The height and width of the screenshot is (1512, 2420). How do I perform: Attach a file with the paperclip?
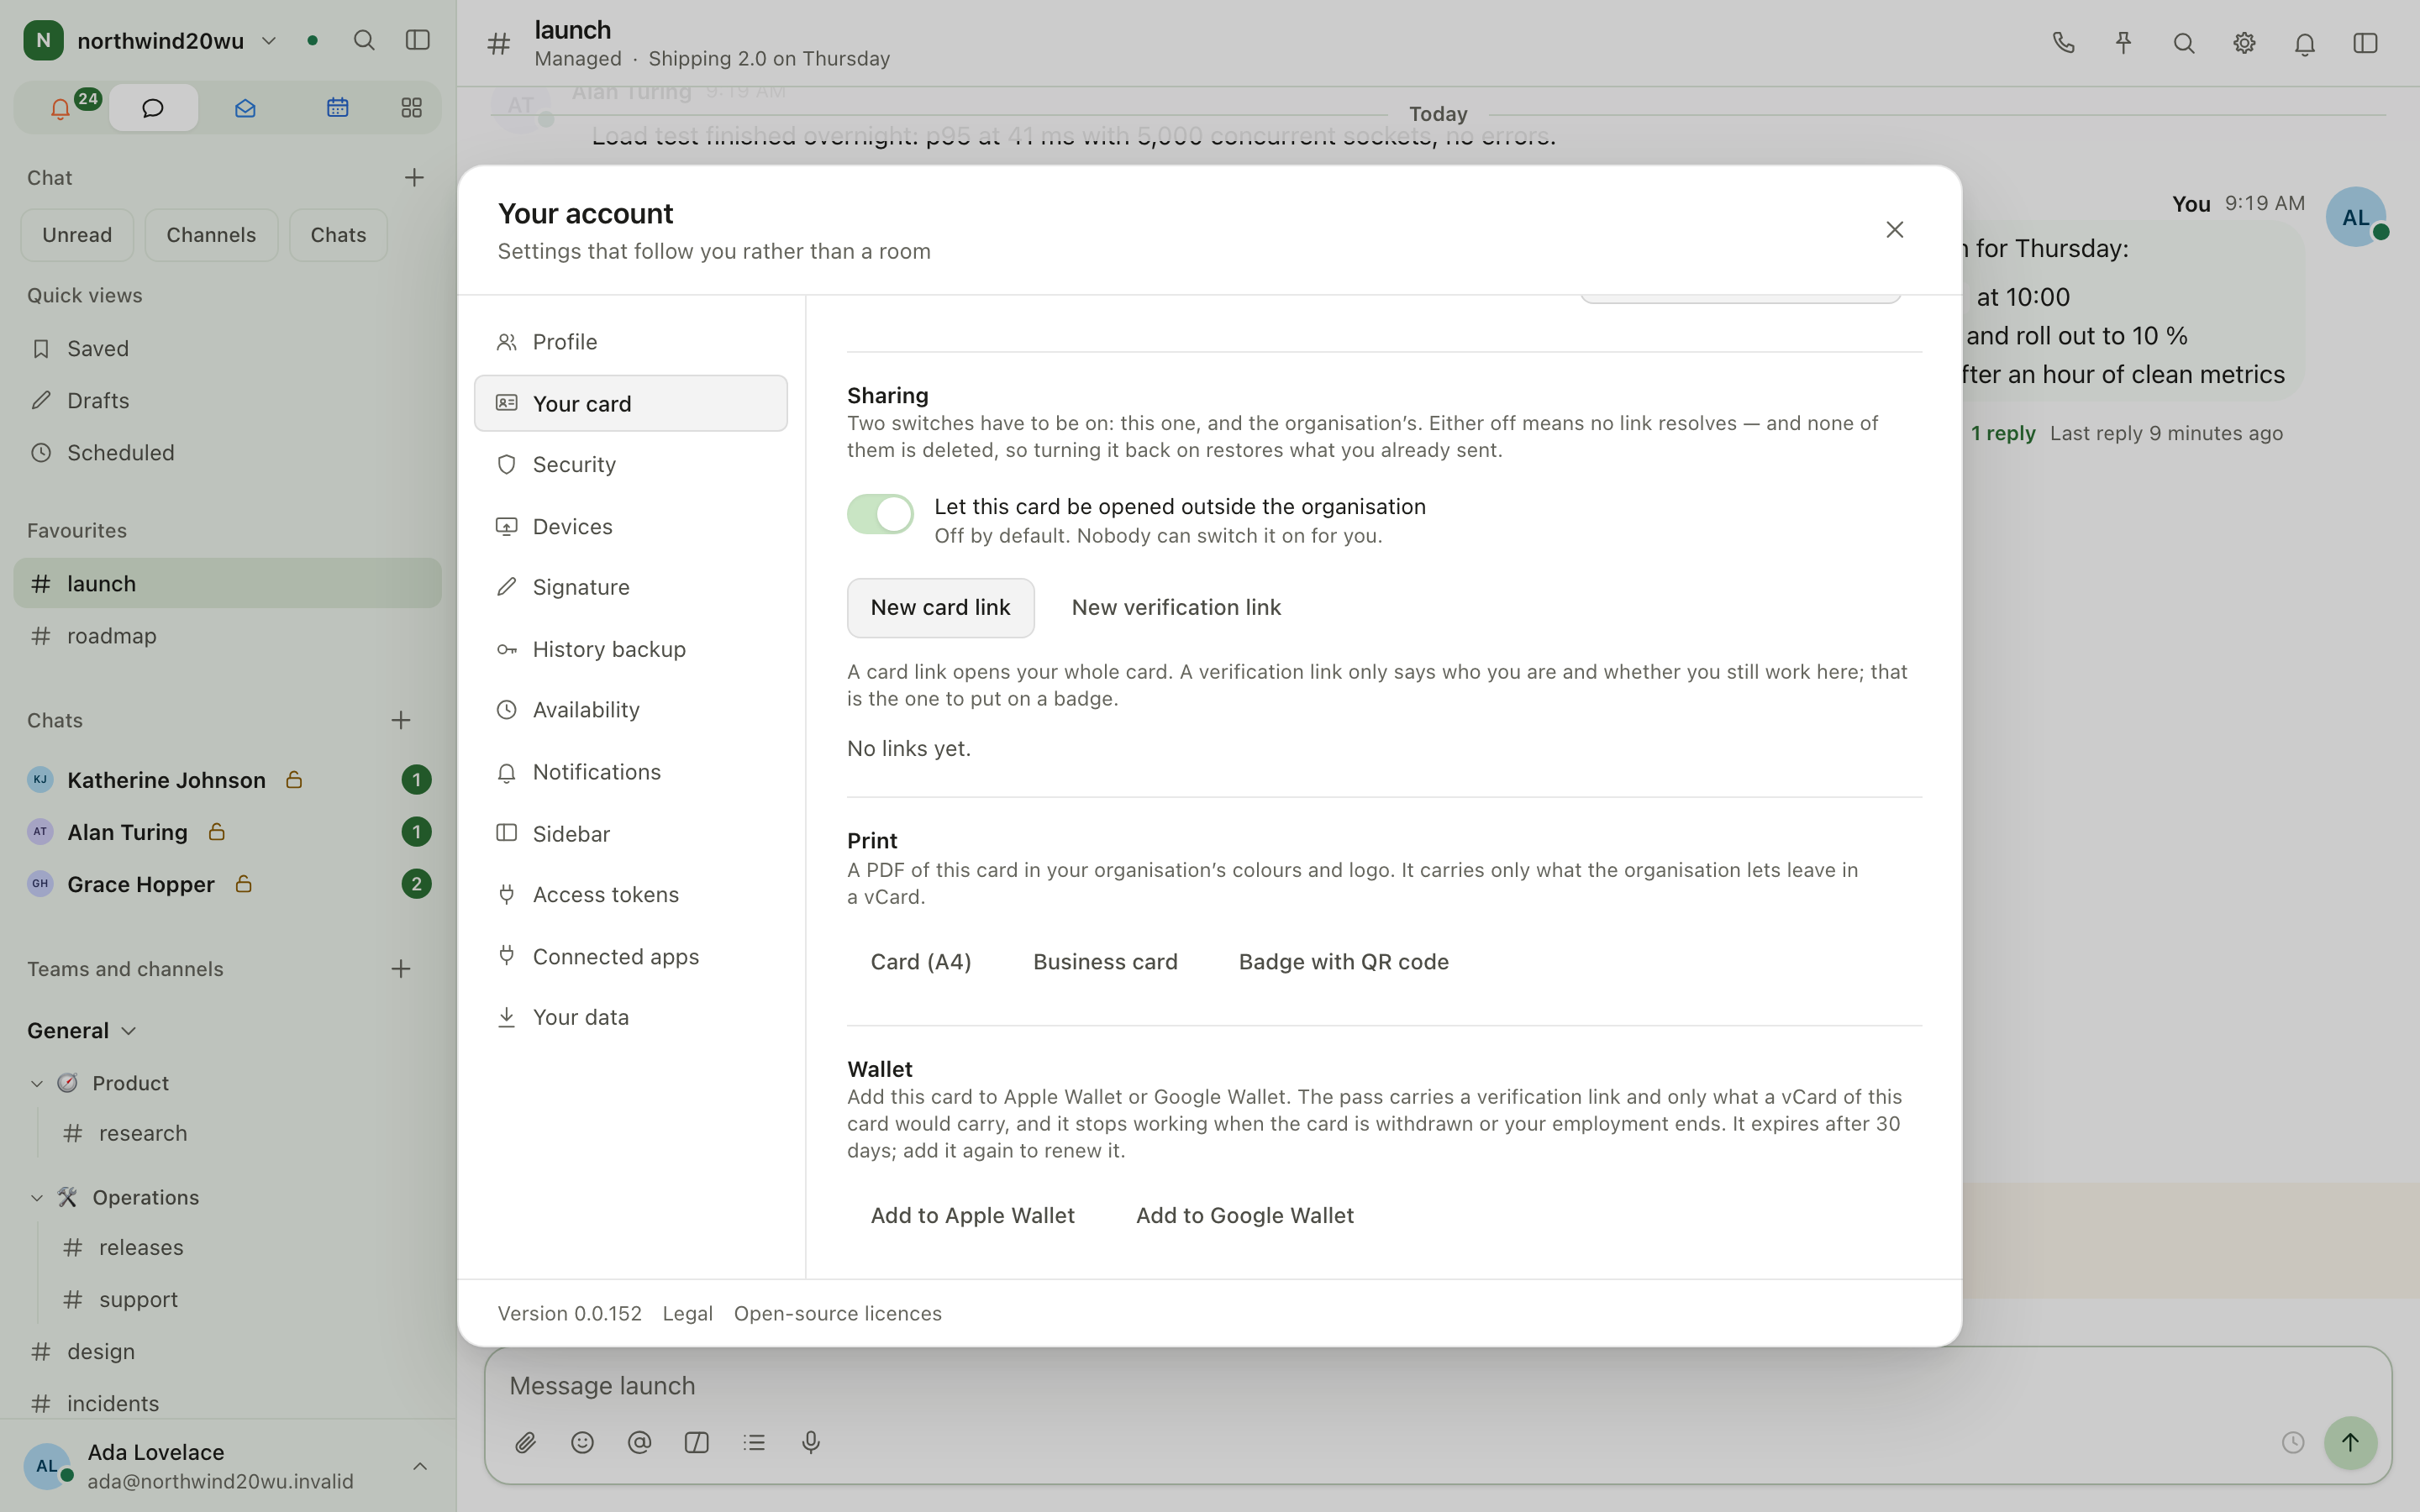click(525, 1442)
